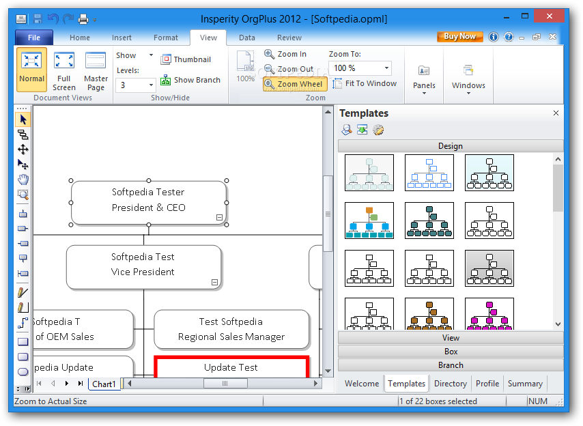
Task: Click the Undo arrow icon
Action: [53, 18]
